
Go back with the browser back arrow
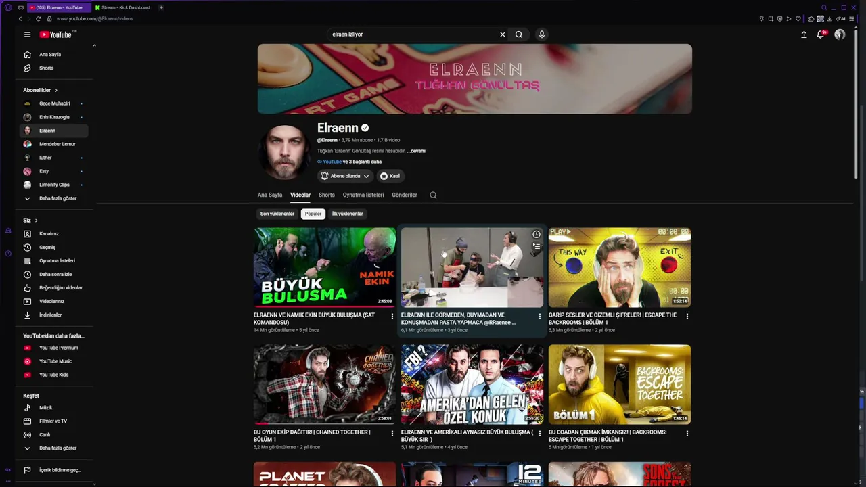coord(20,19)
